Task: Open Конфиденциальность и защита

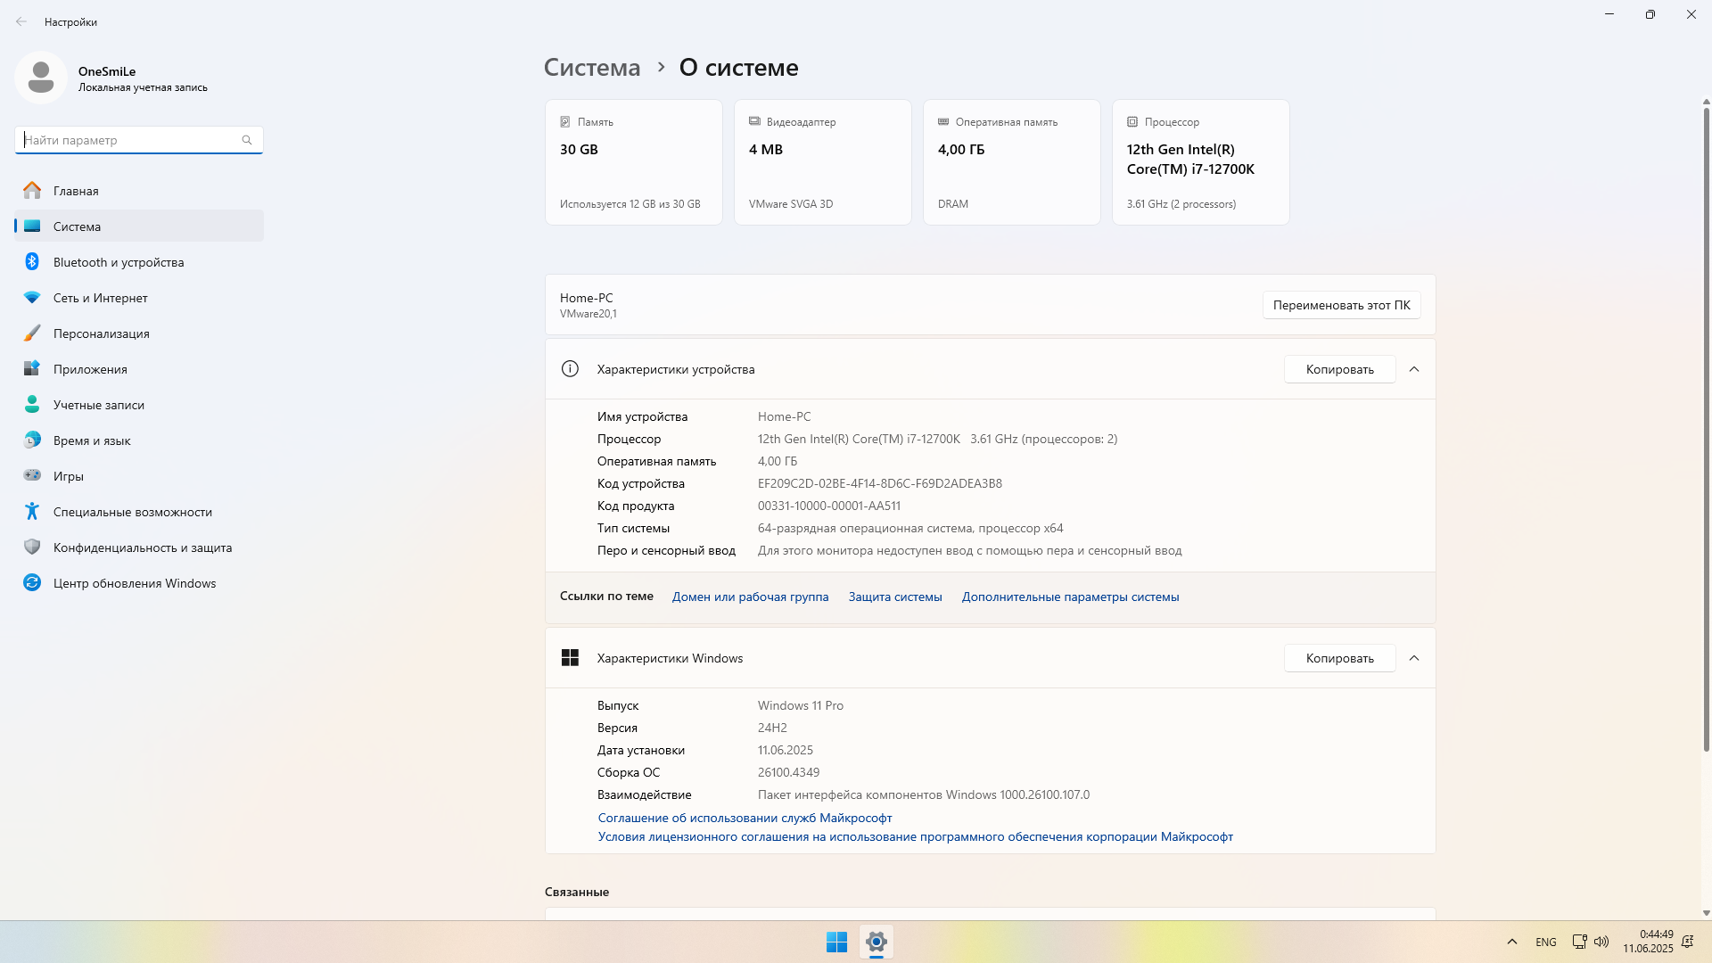Action: [143, 547]
